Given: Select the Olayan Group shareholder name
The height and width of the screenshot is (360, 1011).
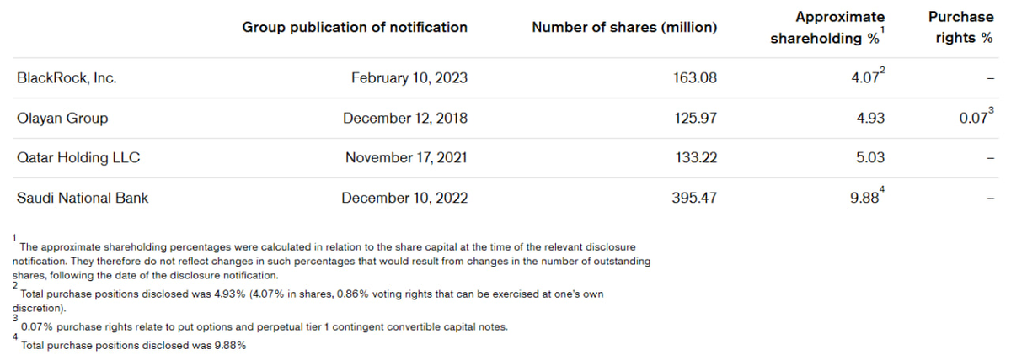Looking at the screenshot, I should [62, 119].
